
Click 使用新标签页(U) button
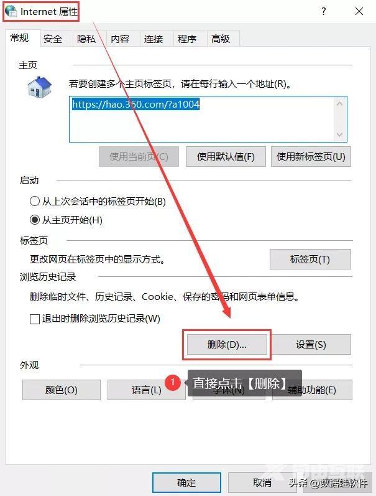point(311,157)
